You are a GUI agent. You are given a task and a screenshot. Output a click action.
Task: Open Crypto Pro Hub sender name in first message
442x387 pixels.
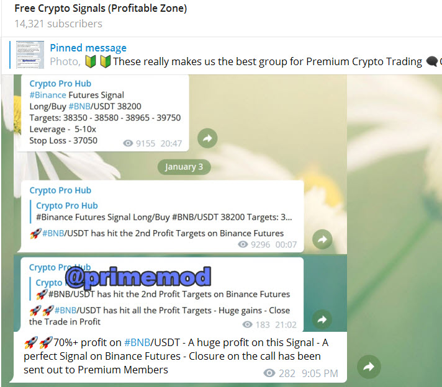(60, 83)
